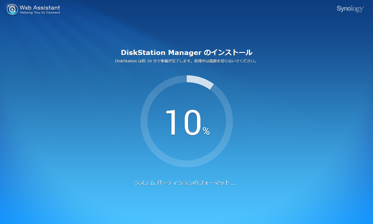Image resolution: width=373 pixels, height=224 pixels.
Task: Click the Synology brand logo
Action: (x=350, y=9)
